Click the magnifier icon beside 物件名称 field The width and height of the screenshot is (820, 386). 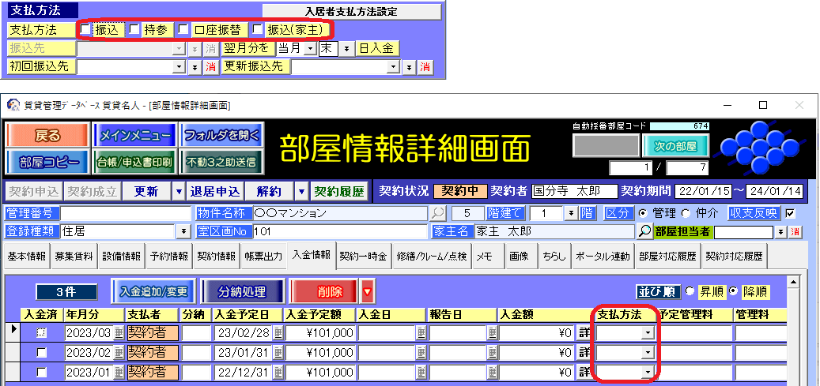[437, 213]
